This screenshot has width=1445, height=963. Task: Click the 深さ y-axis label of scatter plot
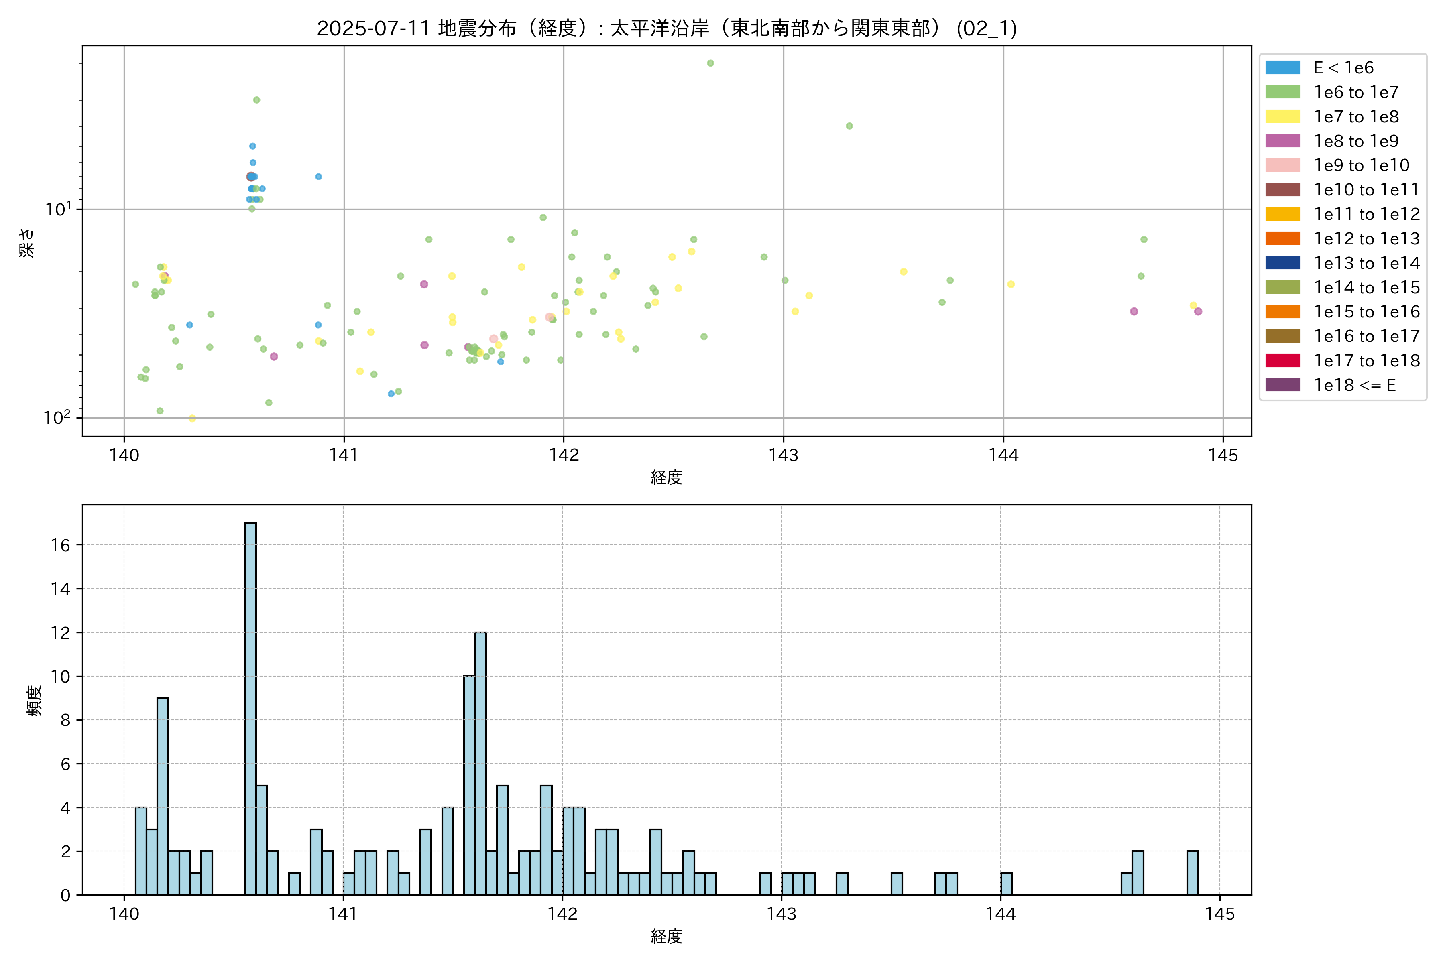[x=27, y=243]
